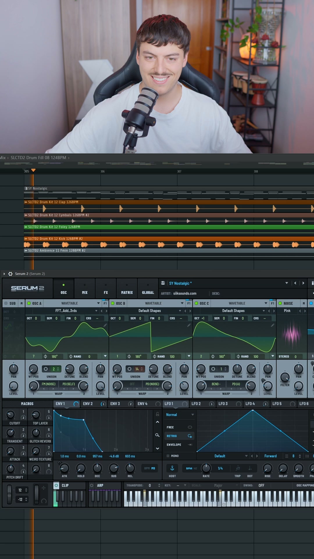Viewport: 314px width, 559px height.
Task: Toggle LFO DOT dotted note icon
Action: pos(250,468)
